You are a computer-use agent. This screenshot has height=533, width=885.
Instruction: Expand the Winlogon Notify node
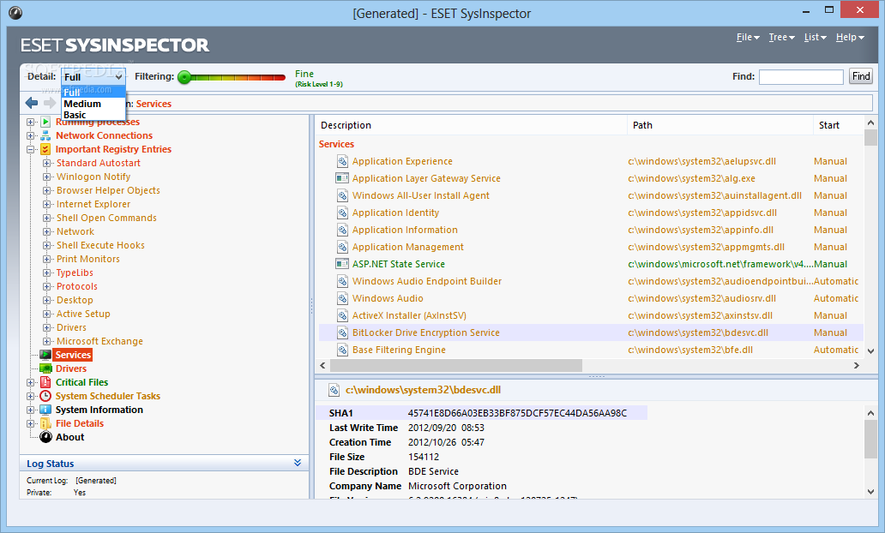pyautogui.click(x=47, y=177)
